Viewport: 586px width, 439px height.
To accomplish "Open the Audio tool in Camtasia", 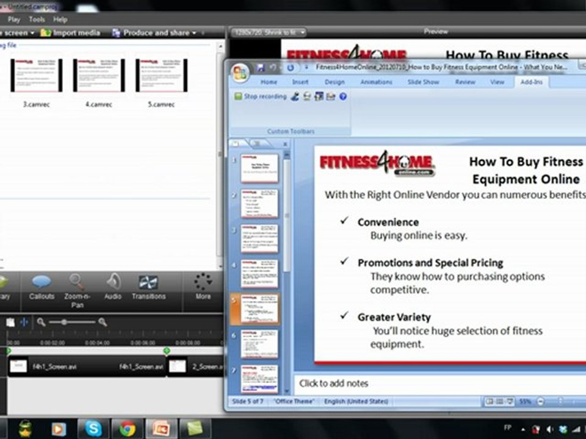I will click(x=113, y=287).
